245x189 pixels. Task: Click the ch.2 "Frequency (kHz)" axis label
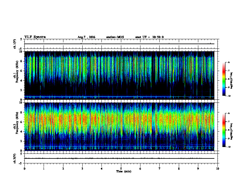coord(17,123)
